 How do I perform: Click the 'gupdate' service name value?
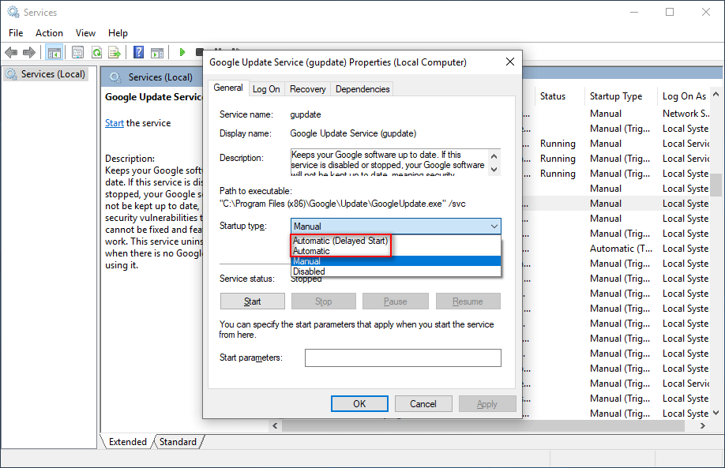[306, 114]
